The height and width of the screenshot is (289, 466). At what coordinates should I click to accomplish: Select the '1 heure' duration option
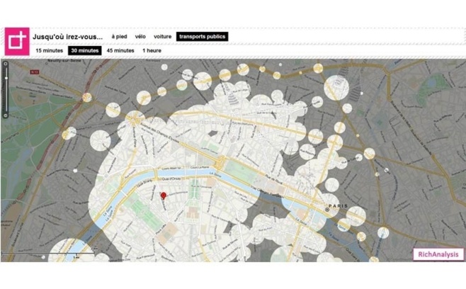151,51
